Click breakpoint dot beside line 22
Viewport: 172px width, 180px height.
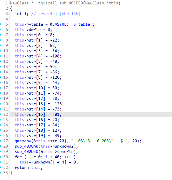coord(0,114)
